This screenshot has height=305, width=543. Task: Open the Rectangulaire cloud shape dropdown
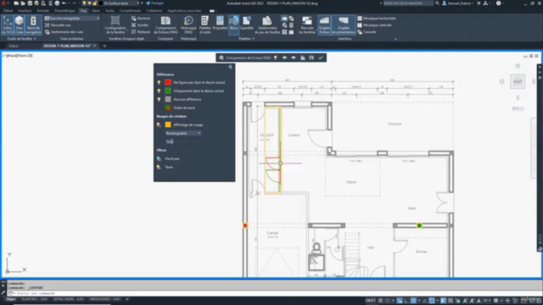[x=183, y=133]
